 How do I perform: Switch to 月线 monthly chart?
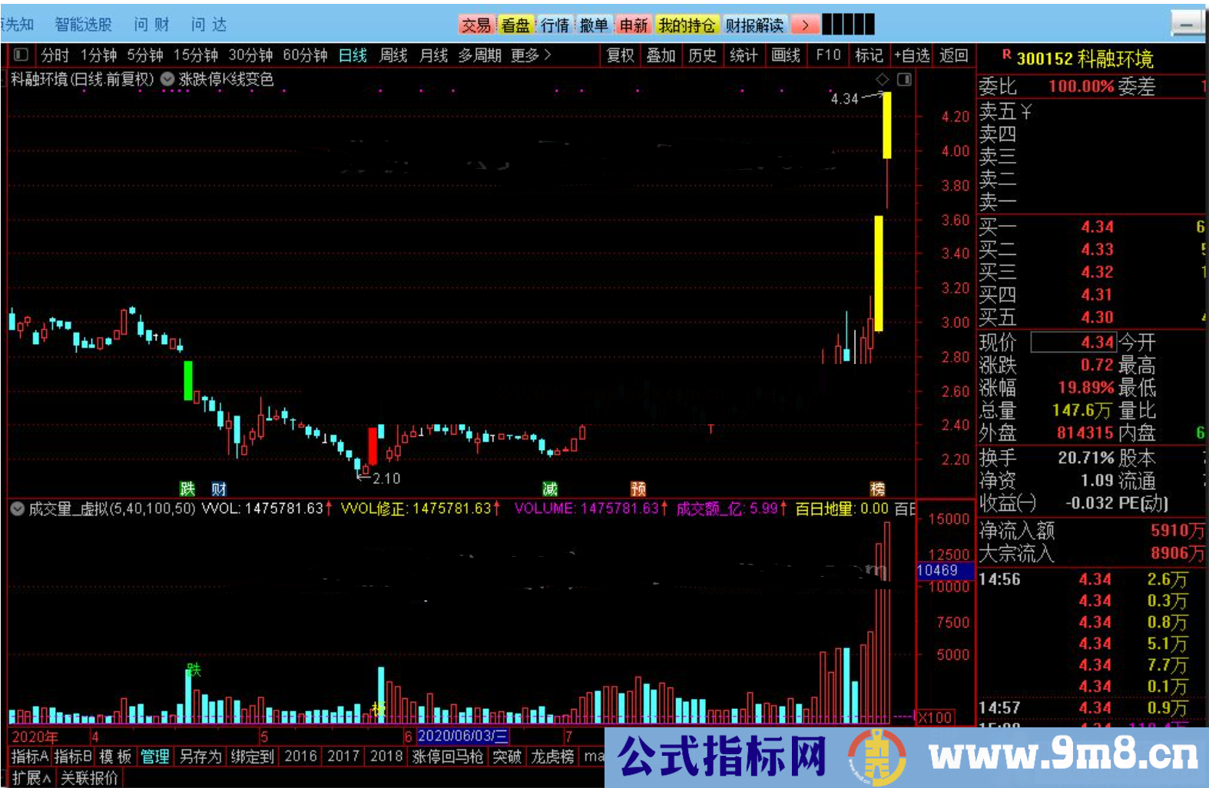pyautogui.click(x=434, y=55)
